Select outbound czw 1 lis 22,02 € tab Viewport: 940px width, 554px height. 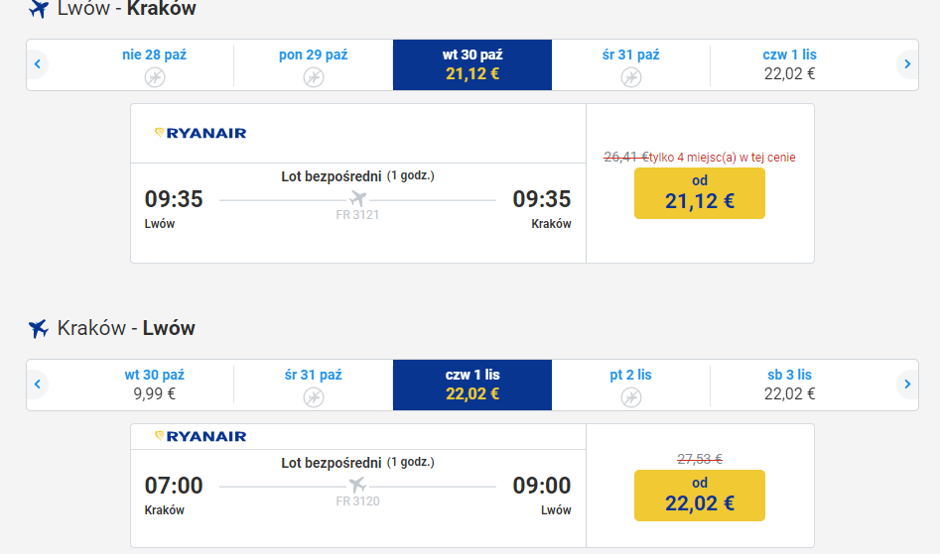pos(789,64)
